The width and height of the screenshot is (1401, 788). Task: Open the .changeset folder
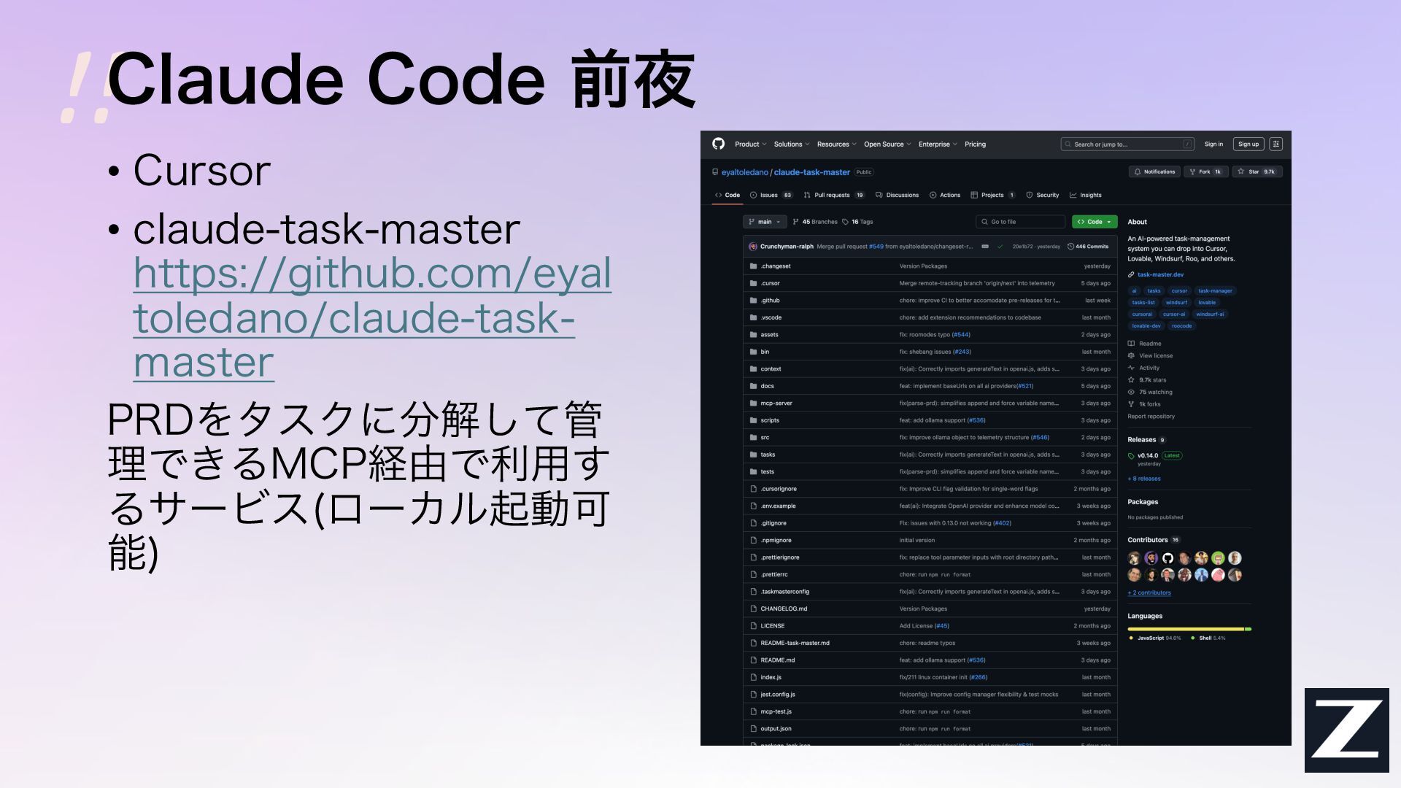[775, 266]
